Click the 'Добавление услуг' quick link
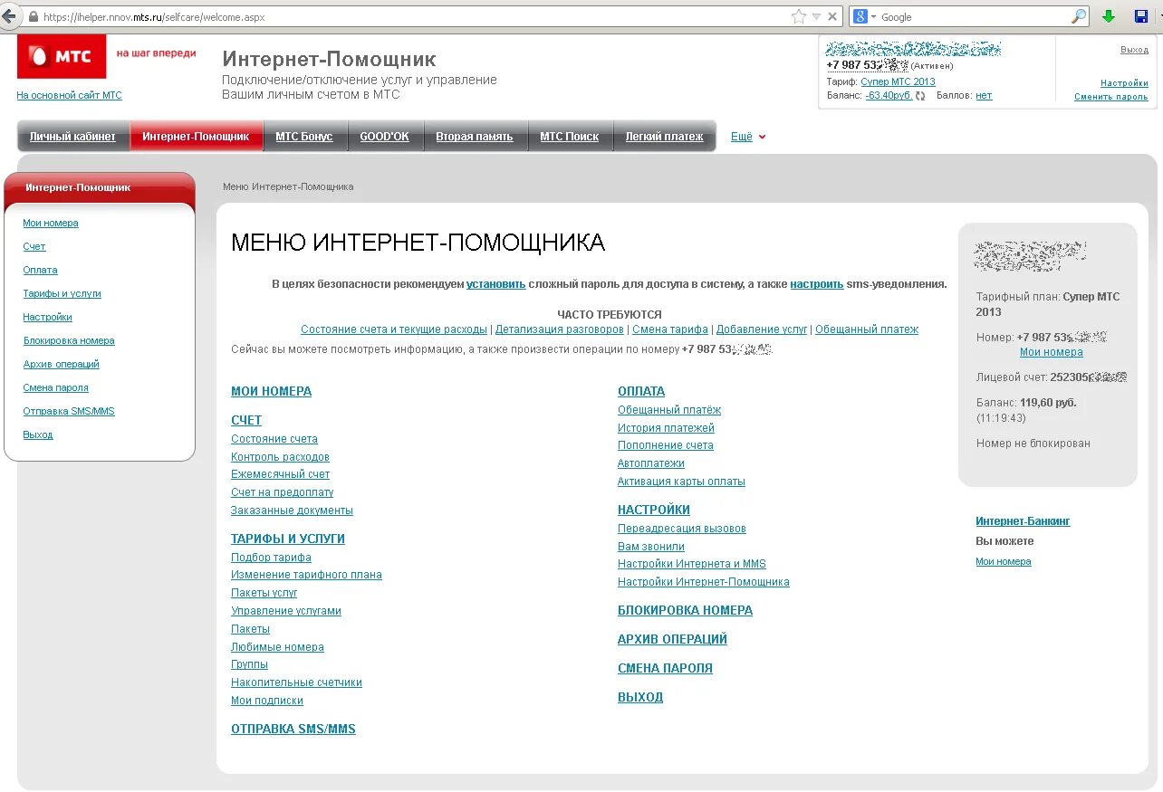This screenshot has width=1163, height=792. click(x=762, y=329)
